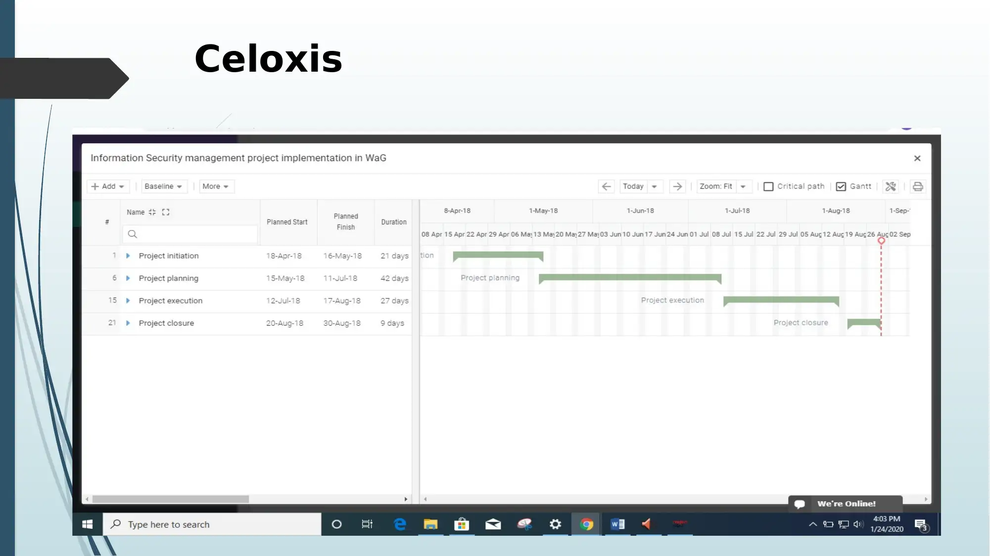Enable the Baseline dropdown filter
Image resolution: width=990 pixels, height=556 pixels.
point(162,186)
